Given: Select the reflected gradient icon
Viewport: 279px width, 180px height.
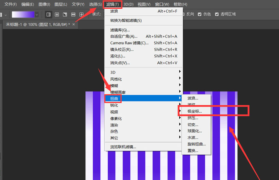Looking at the screenshot, I should (x=73, y=15).
